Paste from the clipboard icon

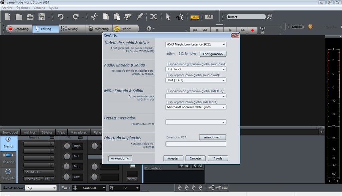pos(117,17)
